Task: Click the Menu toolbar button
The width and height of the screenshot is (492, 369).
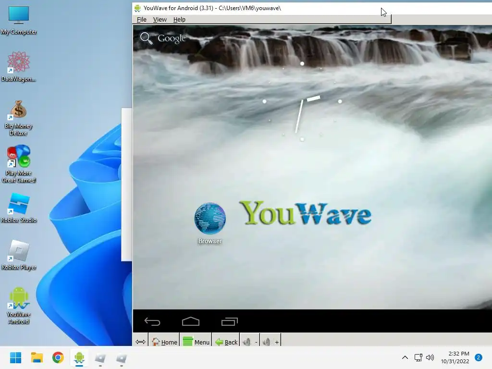Action: 196,342
